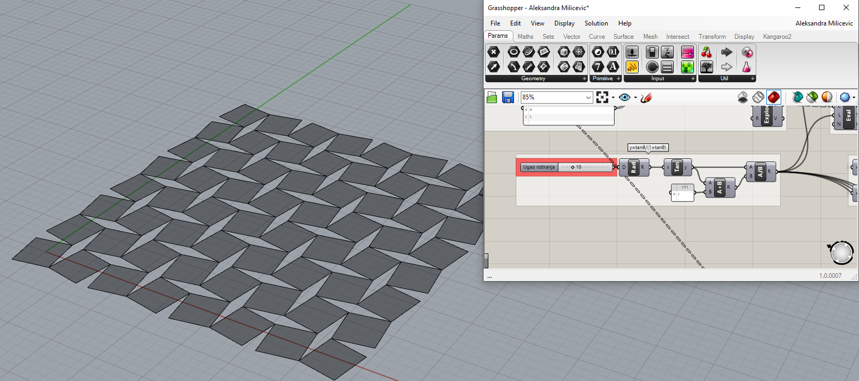Open the named views dropdown arrow
The image size is (859, 381).
tap(635, 97)
